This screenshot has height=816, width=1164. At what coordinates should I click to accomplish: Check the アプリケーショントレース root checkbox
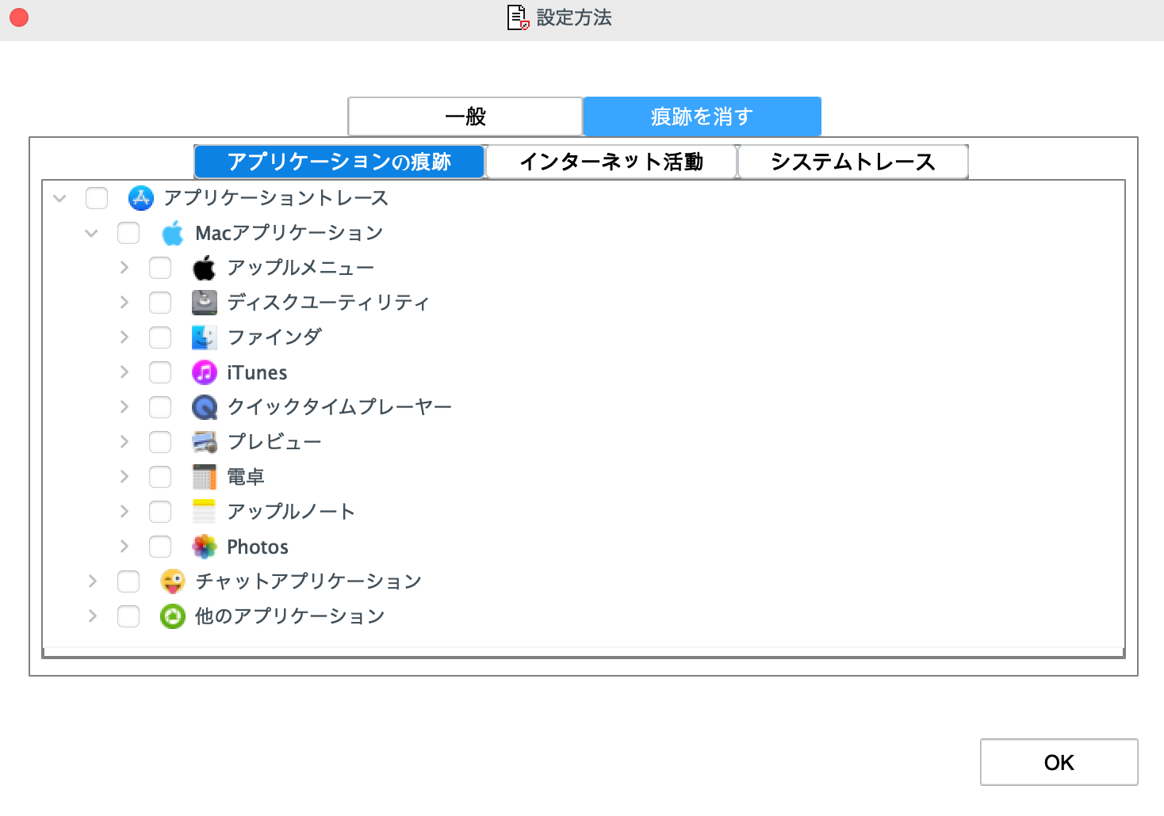click(x=97, y=198)
